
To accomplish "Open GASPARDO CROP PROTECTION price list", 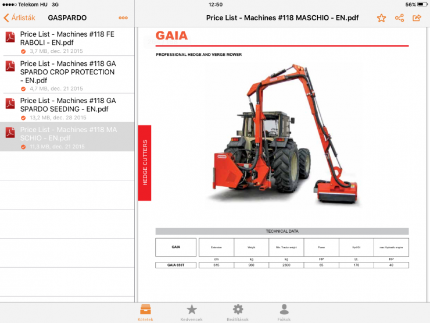I will click(x=67, y=74).
